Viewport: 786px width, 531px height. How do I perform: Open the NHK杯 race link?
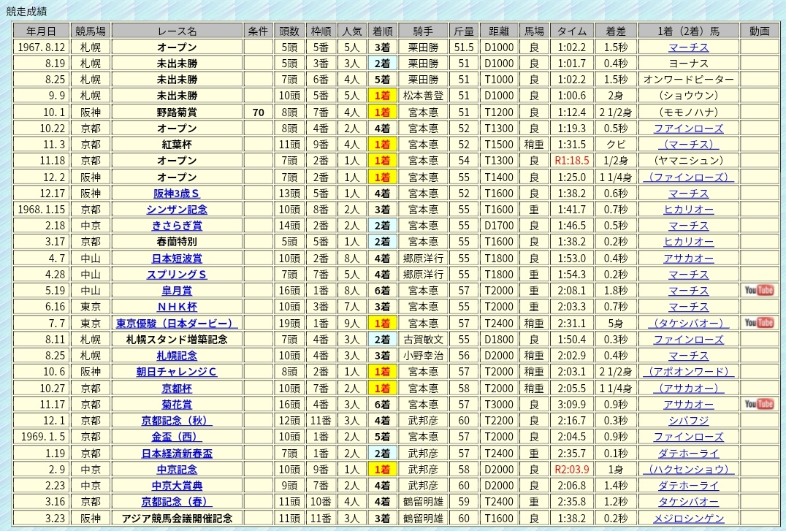[x=177, y=307]
